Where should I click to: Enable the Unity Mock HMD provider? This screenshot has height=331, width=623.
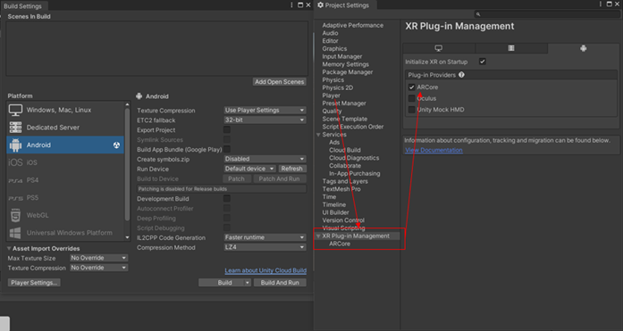pos(412,110)
